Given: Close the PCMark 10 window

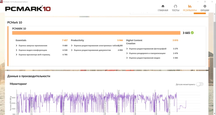Looking at the screenshot, I should (212, 2).
